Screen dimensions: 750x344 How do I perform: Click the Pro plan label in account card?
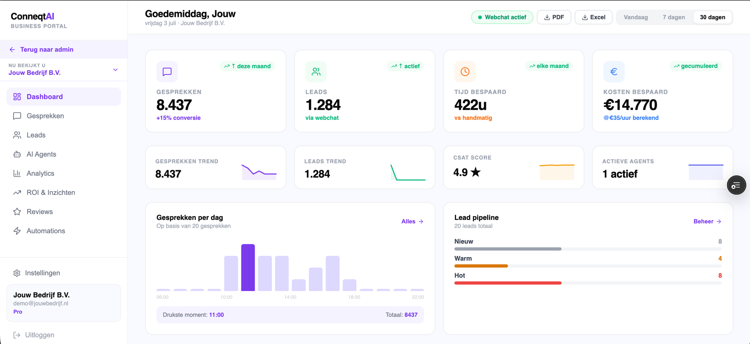[x=18, y=312]
